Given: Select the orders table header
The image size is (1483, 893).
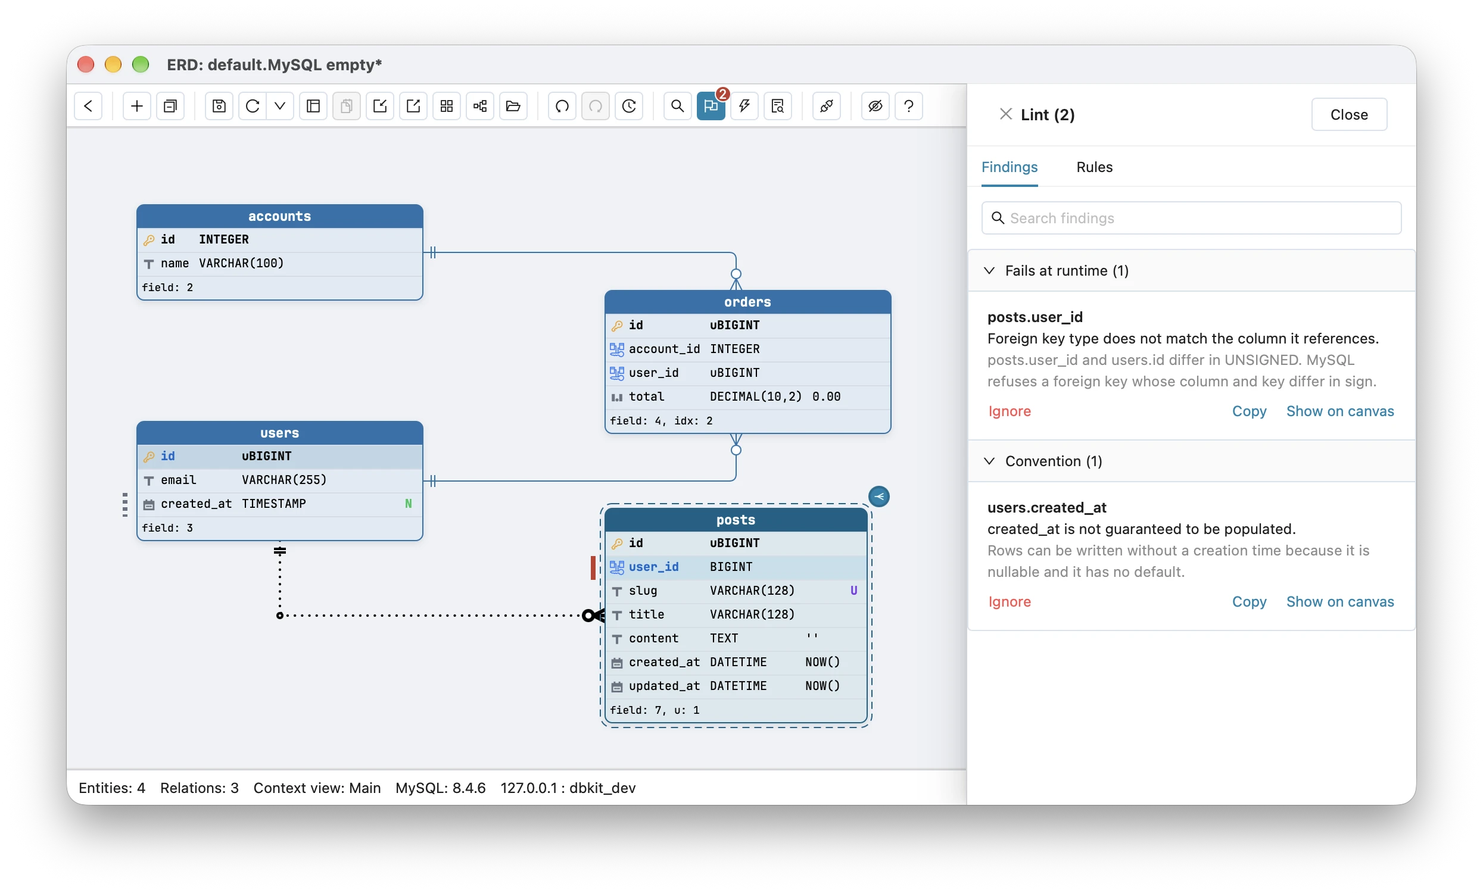Looking at the screenshot, I should click(747, 301).
